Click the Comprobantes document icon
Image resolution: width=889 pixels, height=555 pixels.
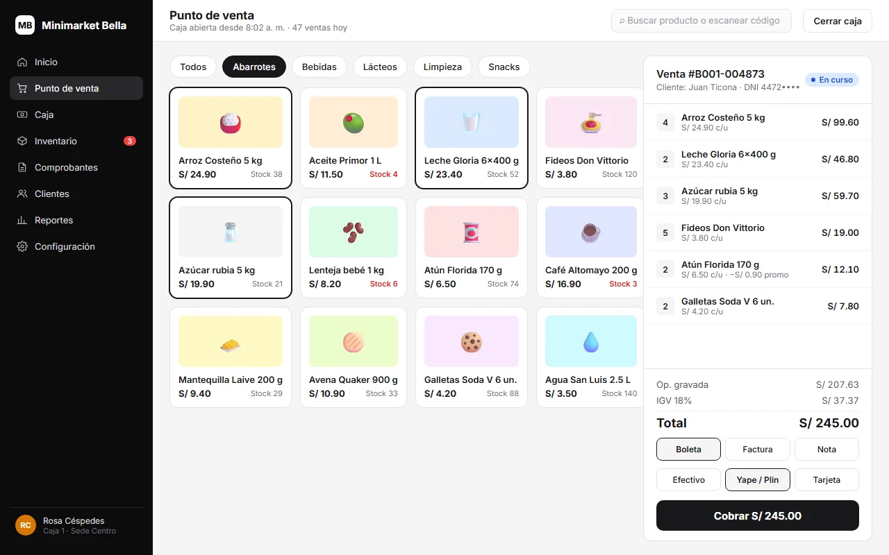(x=22, y=167)
